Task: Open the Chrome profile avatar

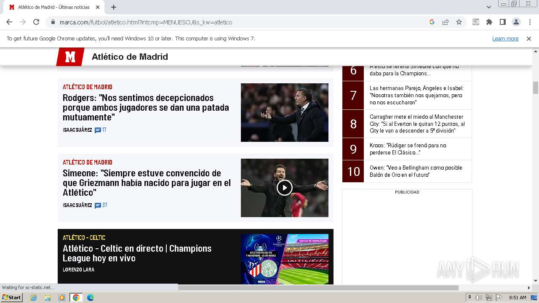Action: [516, 22]
